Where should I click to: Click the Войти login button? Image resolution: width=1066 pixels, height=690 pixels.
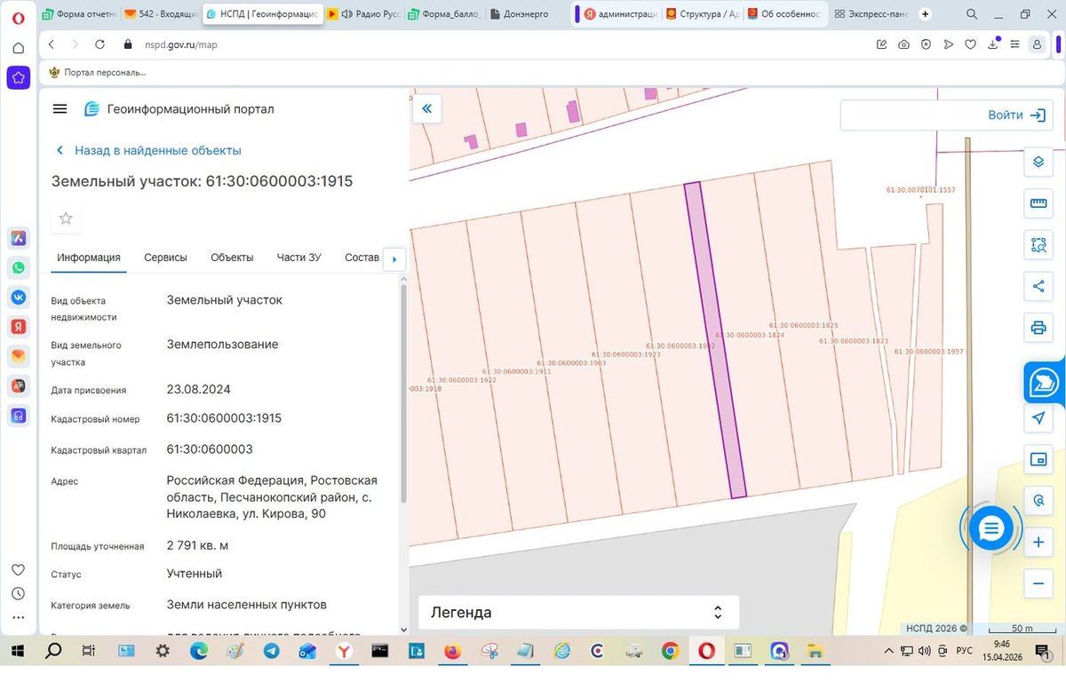point(947,115)
